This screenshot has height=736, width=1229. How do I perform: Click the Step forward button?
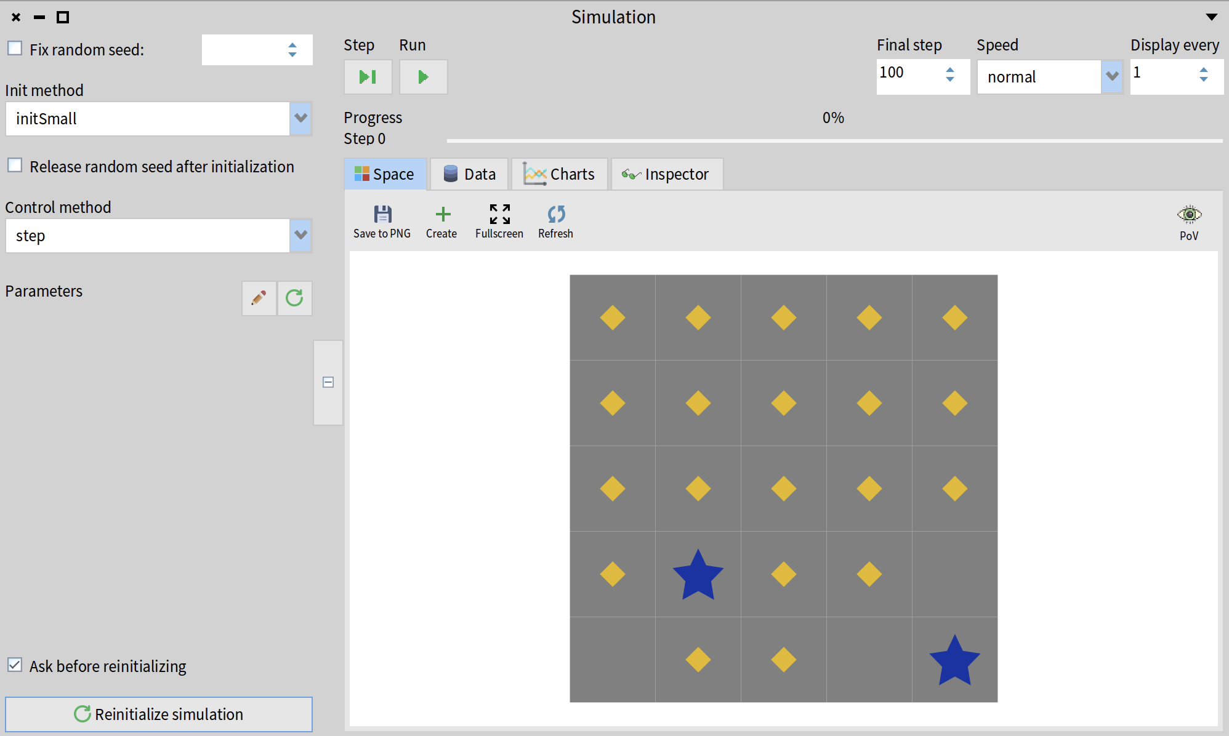pyautogui.click(x=368, y=77)
